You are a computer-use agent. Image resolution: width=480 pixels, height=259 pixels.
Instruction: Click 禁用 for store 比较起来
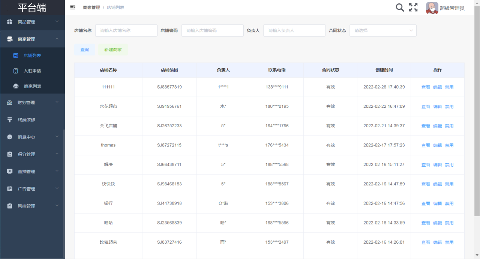[449, 242]
